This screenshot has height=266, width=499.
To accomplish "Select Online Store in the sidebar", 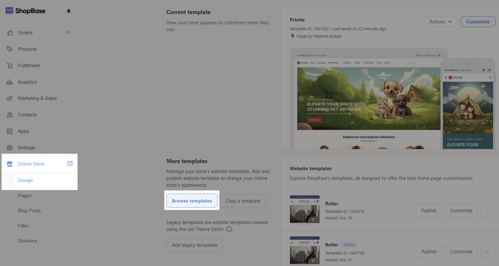I will [39, 164].
